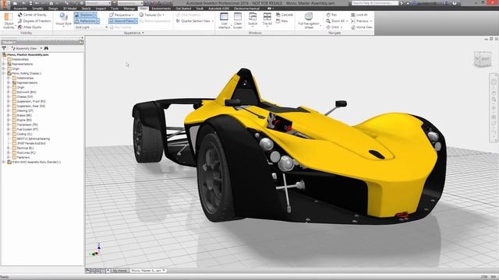Screen dimensions: 499x280
Task: Open the Visual Style gallery
Action: [63, 20]
